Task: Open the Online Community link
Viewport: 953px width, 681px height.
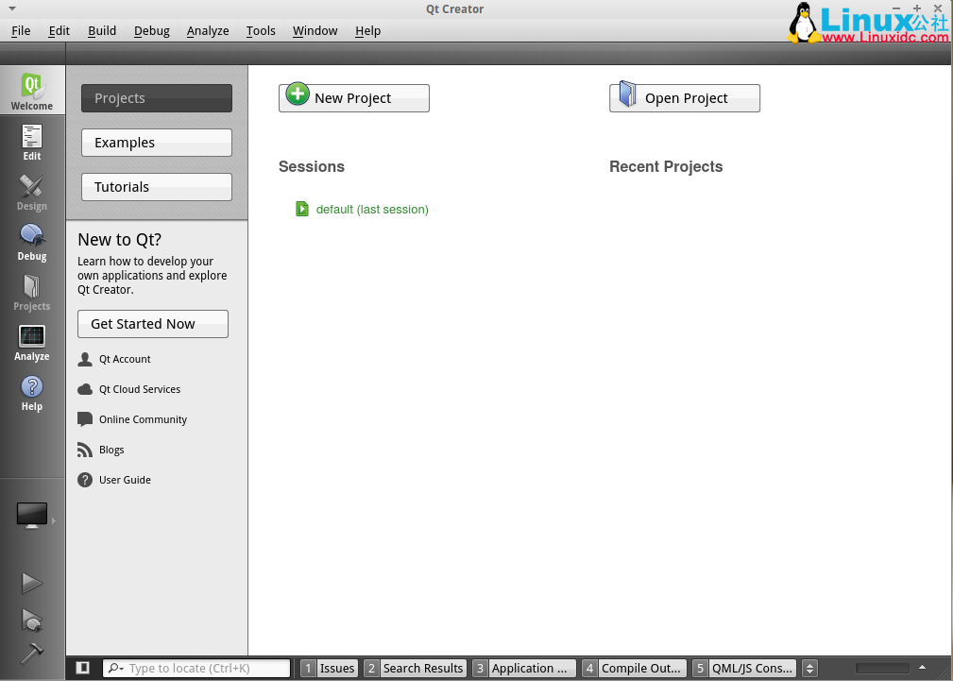Action: tap(143, 419)
